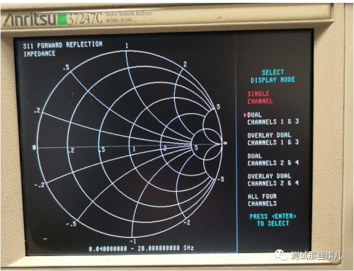The height and width of the screenshot is (271, 354).
Task: Click the S11 Forward Reflection title
Action: 62,45
